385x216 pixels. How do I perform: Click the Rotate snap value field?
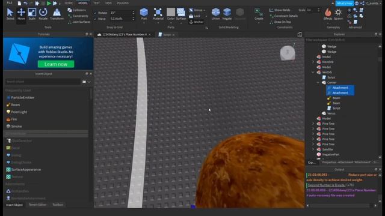point(121,13)
